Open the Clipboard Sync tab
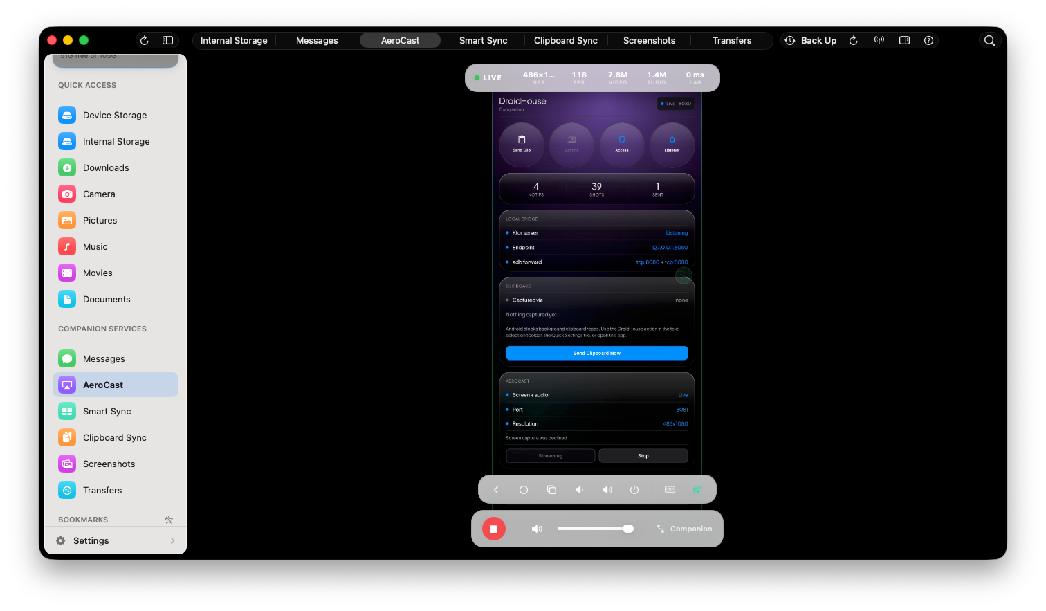 [x=566, y=41]
